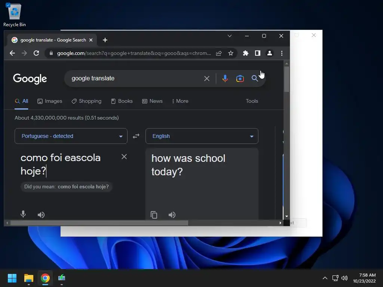This screenshot has width=383, height=287.
Task: Reload the Google search page
Action: pyautogui.click(x=36, y=53)
